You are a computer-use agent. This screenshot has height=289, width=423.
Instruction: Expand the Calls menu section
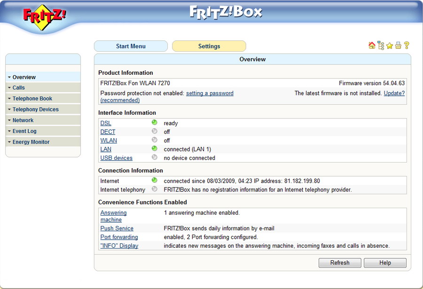pyautogui.click(x=18, y=88)
